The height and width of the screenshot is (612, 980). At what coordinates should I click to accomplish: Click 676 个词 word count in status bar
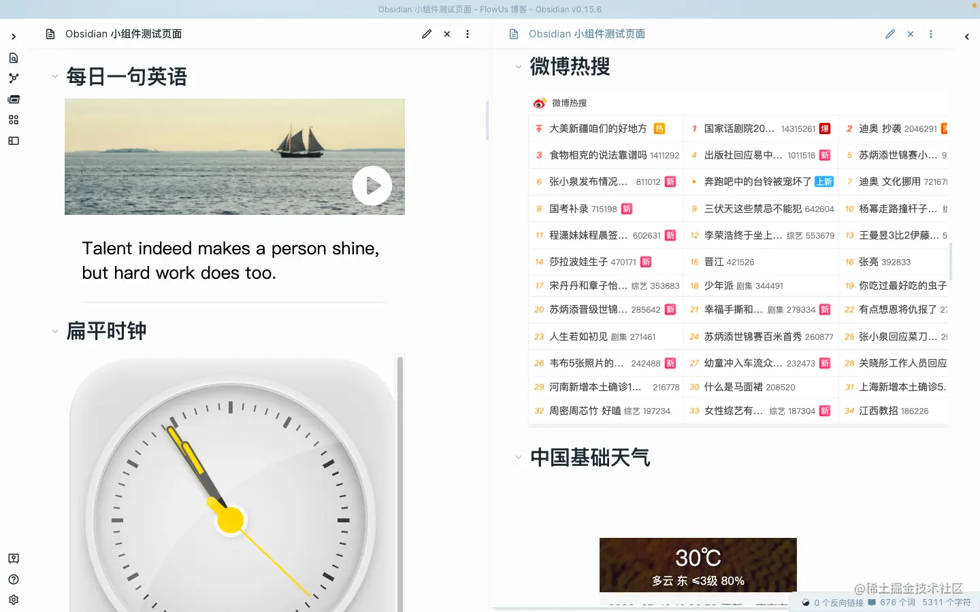[x=892, y=602]
